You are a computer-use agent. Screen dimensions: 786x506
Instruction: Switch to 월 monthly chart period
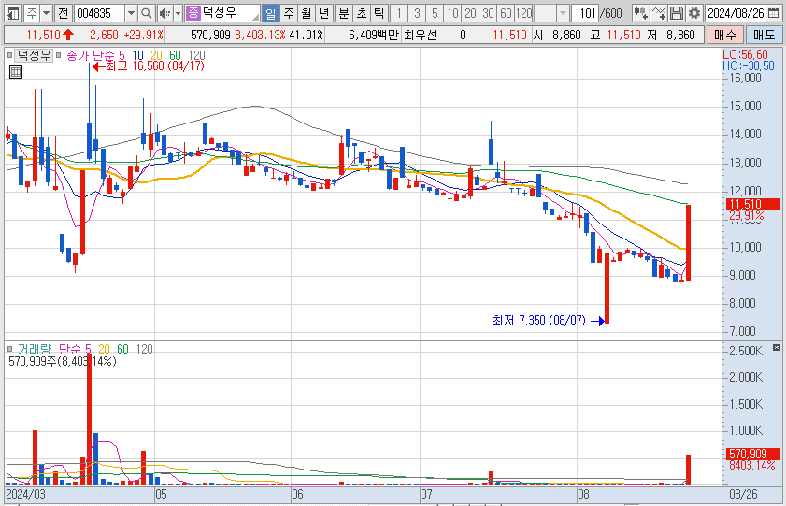coord(307,13)
